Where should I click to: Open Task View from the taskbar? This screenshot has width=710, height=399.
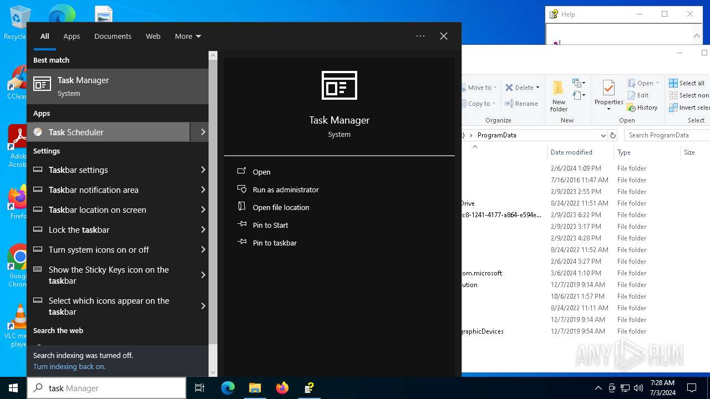(200, 388)
